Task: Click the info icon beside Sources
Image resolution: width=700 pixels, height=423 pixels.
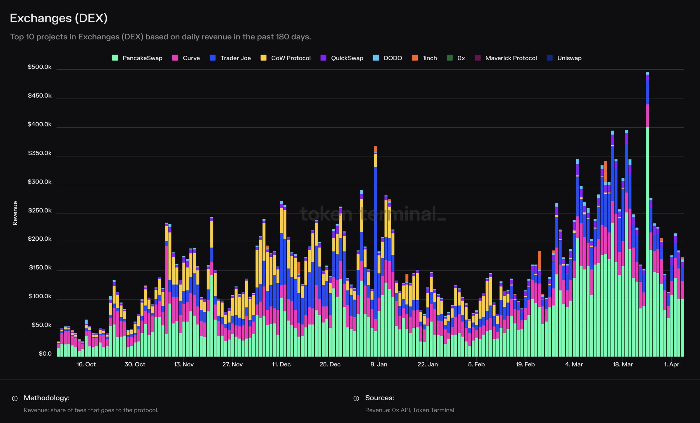Action: 356,398
